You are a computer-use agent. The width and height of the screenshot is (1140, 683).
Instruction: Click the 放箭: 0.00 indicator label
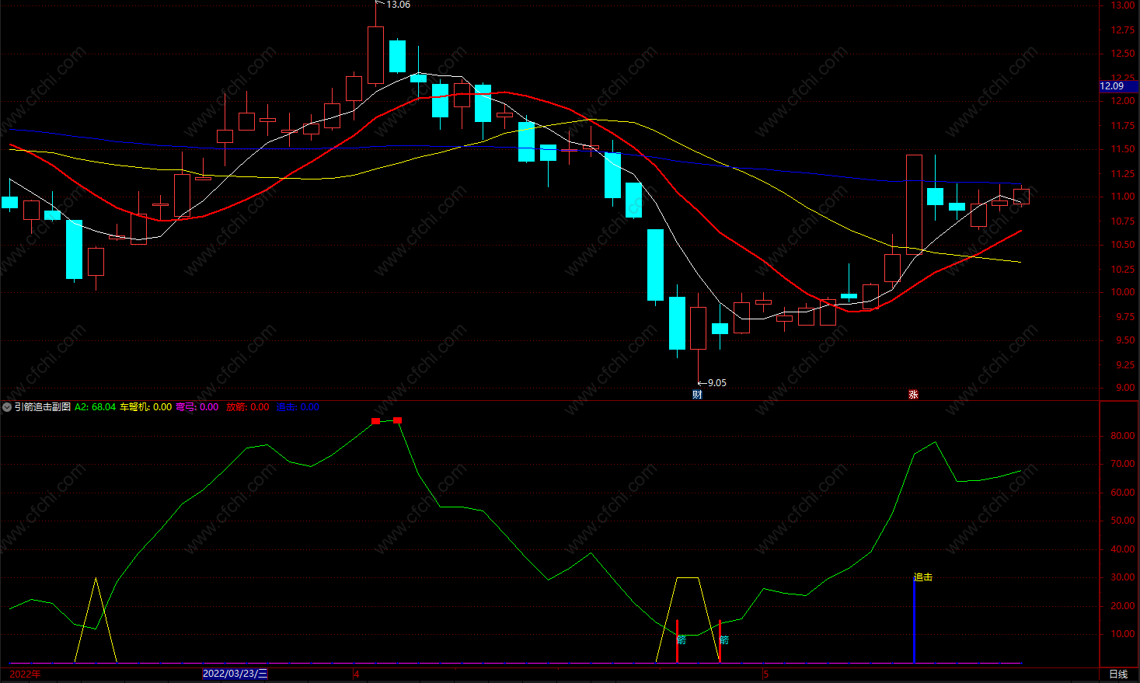coord(248,407)
